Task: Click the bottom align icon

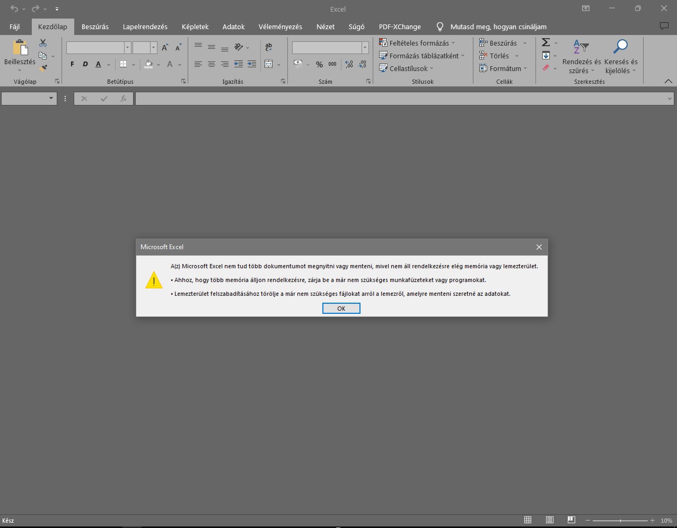Action: click(x=225, y=47)
